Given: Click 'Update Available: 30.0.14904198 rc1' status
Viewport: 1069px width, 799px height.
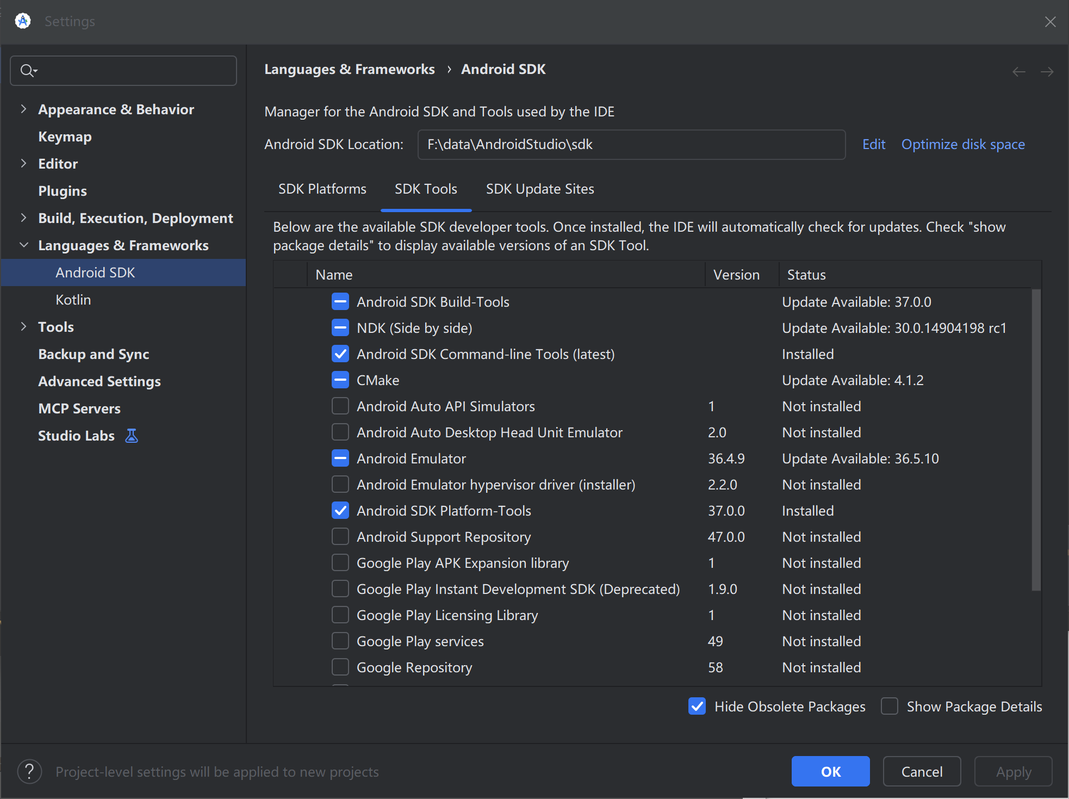Looking at the screenshot, I should (894, 328).
